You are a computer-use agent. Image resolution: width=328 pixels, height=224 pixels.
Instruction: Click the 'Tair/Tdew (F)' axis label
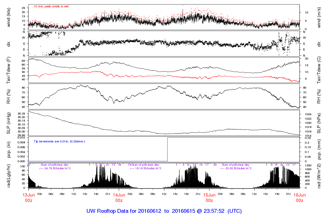[9, 70]
